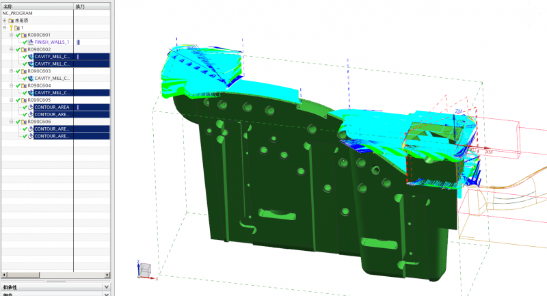
Task: Click the folder icon of R090C602
Action: [24, 49]
